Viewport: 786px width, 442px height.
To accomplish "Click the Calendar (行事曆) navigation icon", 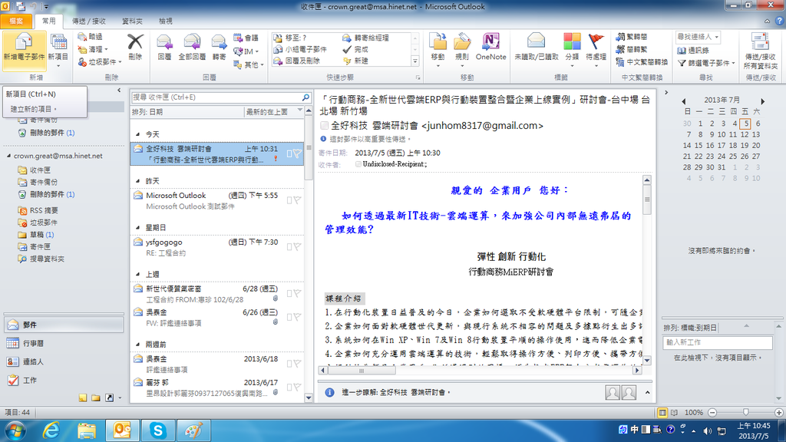I will [13, 343].
